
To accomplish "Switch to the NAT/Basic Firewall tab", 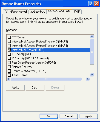I will click(16, 12).
